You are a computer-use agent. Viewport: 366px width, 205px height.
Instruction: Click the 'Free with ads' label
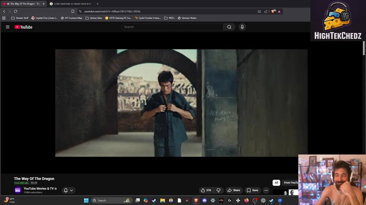21,183
